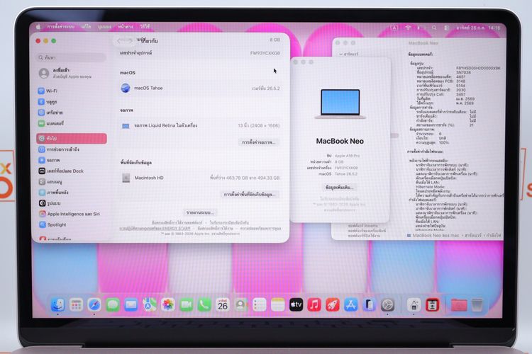Open System Settings gear in Dock
The image size is (532, 354).
pyautogui.click(x=387, y=305)
